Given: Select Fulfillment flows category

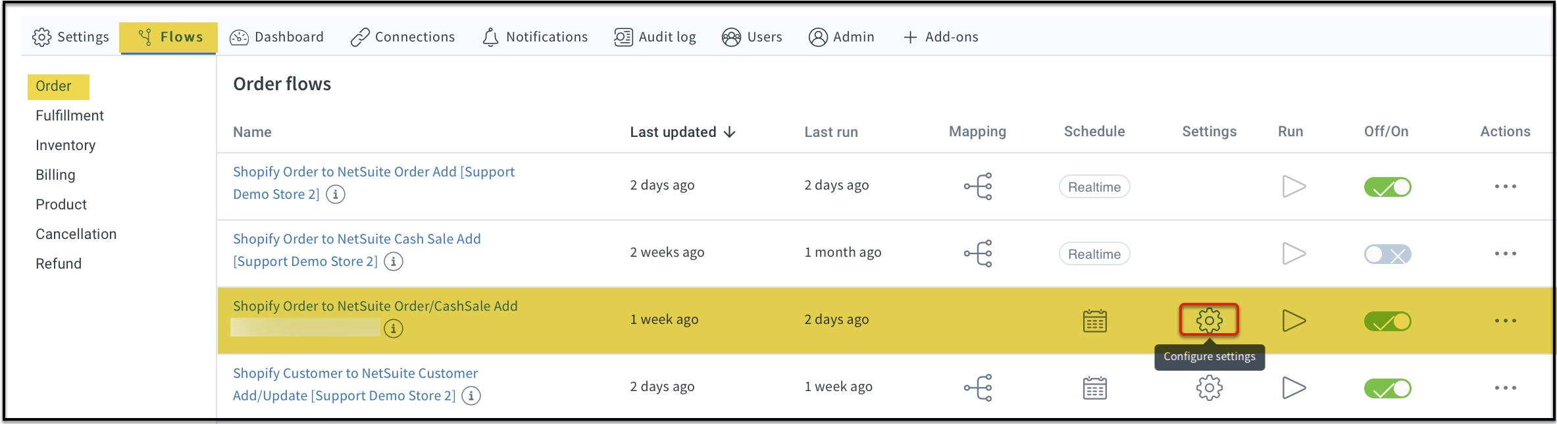Looking at the screenshot, I should 70,116.
